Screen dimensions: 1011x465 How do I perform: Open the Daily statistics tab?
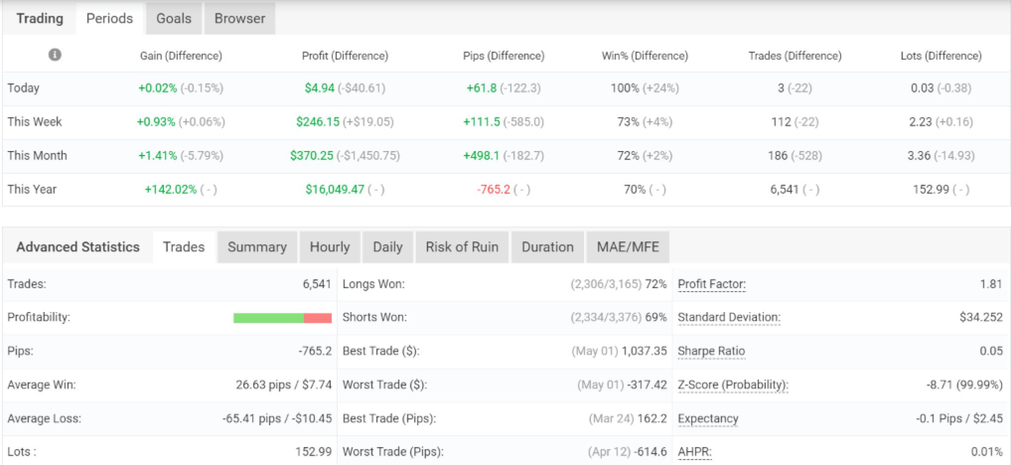(x=388, y=247)
